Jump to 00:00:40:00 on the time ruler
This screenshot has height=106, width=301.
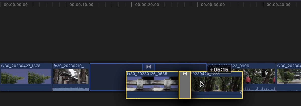pos(278,5)
